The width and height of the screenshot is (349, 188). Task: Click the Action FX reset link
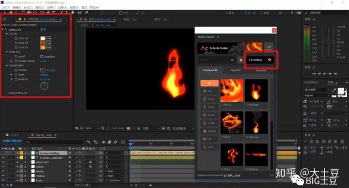(43, 30)
